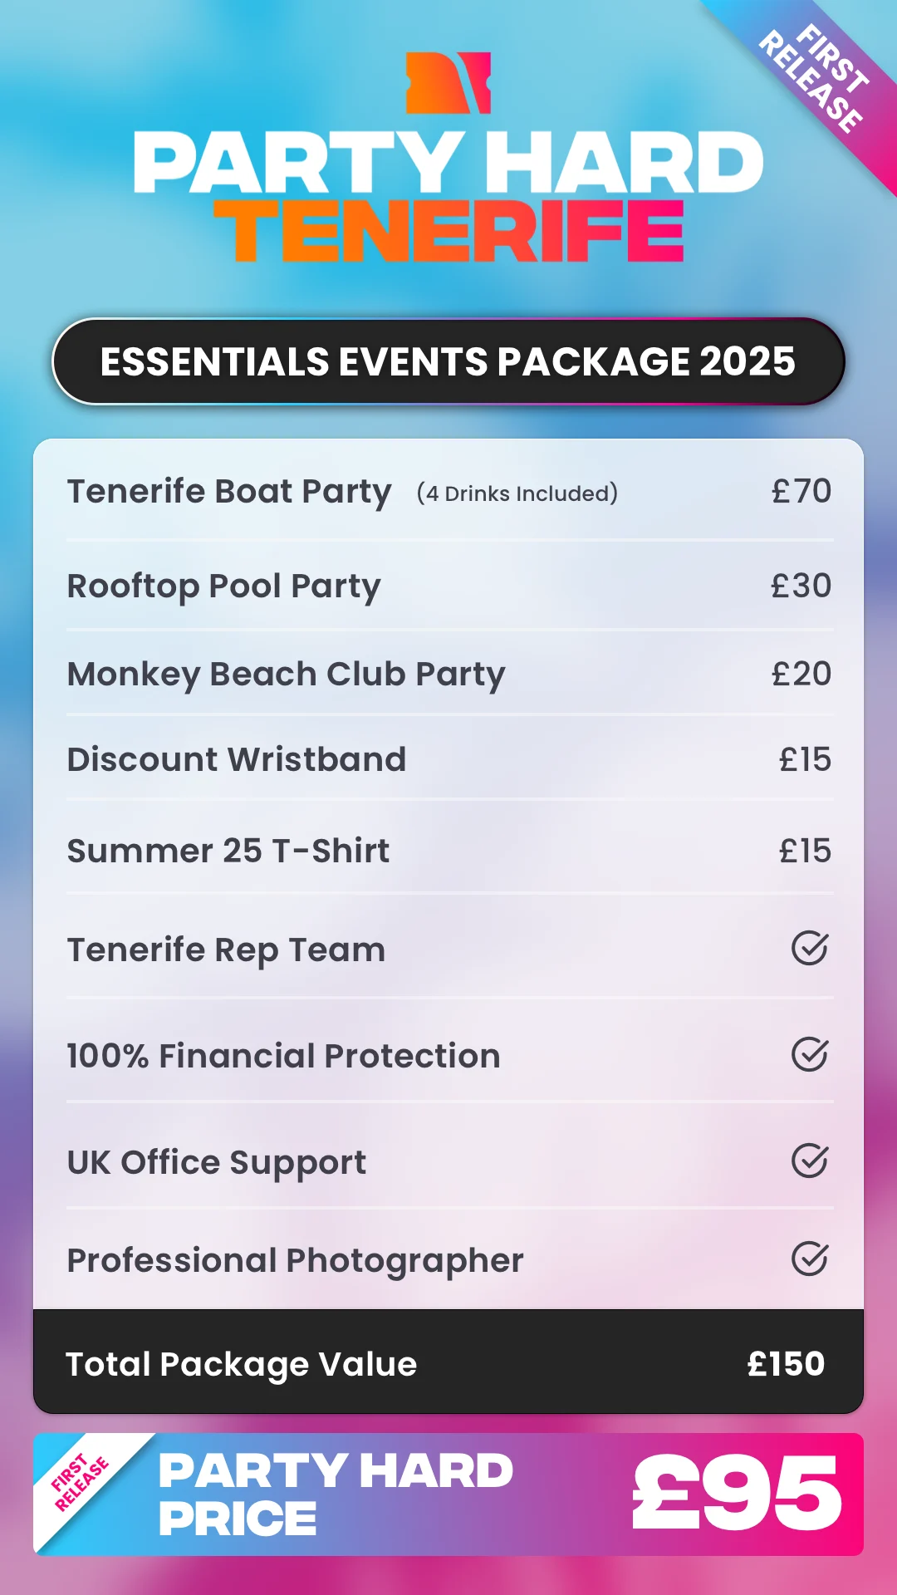Click the PARTY HARD title text

coord(448,163)
